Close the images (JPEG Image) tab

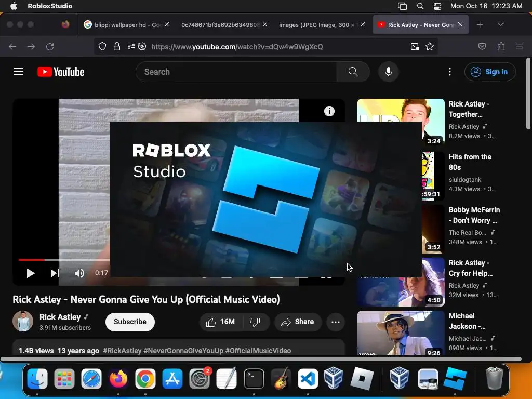click(363, 24)
